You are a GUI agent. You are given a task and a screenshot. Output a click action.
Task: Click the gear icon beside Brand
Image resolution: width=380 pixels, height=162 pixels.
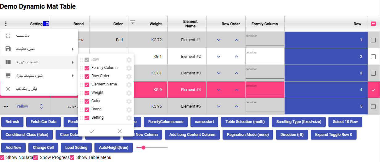point(129,109)
